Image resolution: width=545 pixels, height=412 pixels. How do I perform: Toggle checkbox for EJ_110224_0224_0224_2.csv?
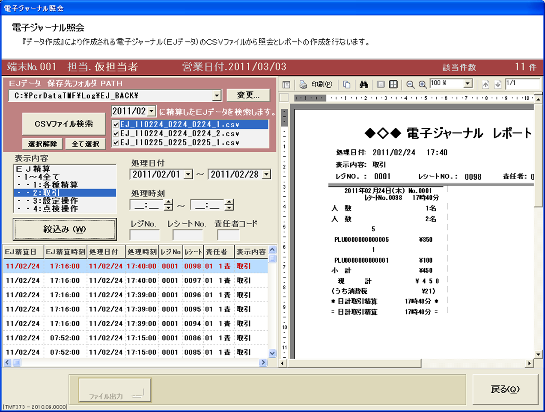116,133
